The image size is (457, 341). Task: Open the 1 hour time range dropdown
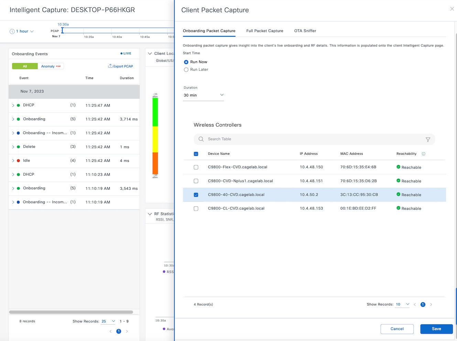point(24,31)
